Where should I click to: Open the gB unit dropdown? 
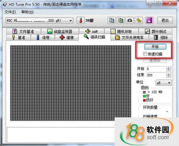pyautogui.click(x=164, y=83)
